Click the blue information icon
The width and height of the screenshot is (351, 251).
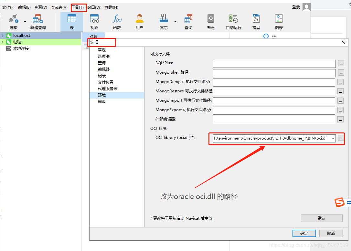click(x=266, y=36)
